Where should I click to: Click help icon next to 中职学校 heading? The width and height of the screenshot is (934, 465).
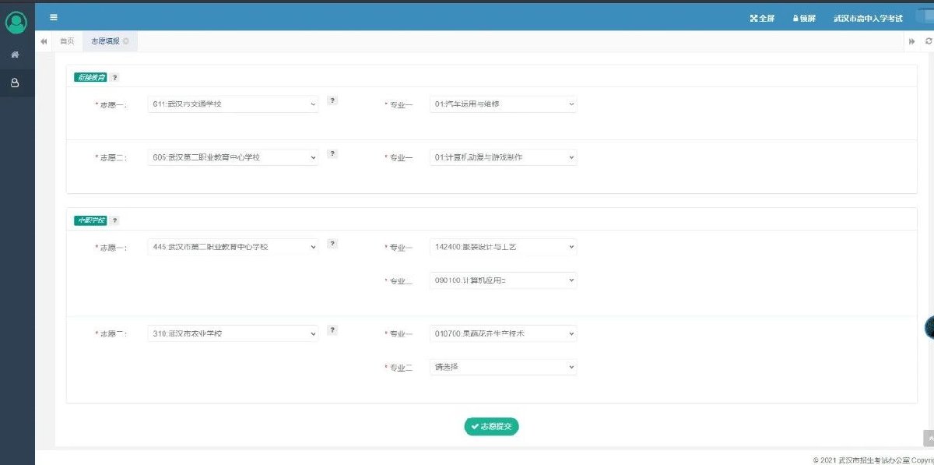point(115,220)
